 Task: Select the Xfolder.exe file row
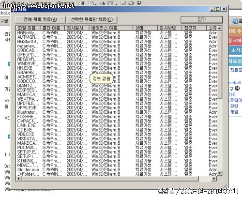tap(117, 170)
